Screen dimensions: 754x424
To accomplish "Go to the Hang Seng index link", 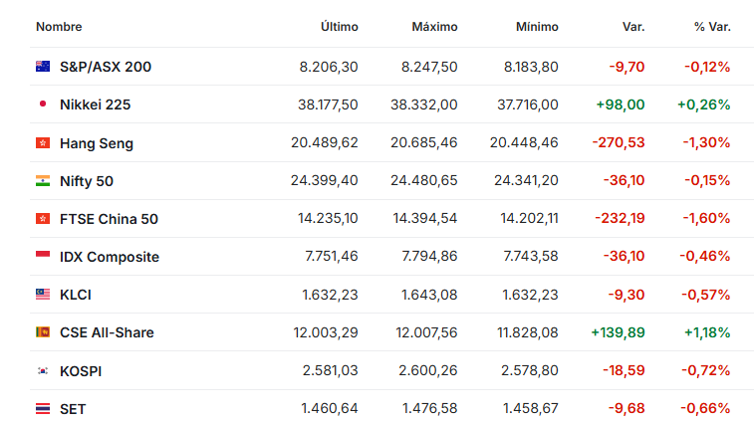I will pos(97,143).
